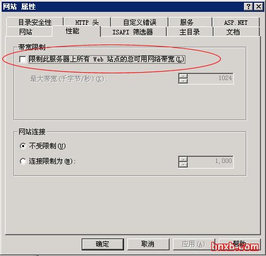Screen dimensions: 266x256
Task: Switch to the 目录安全性 tab
Action: pos(35,22)
